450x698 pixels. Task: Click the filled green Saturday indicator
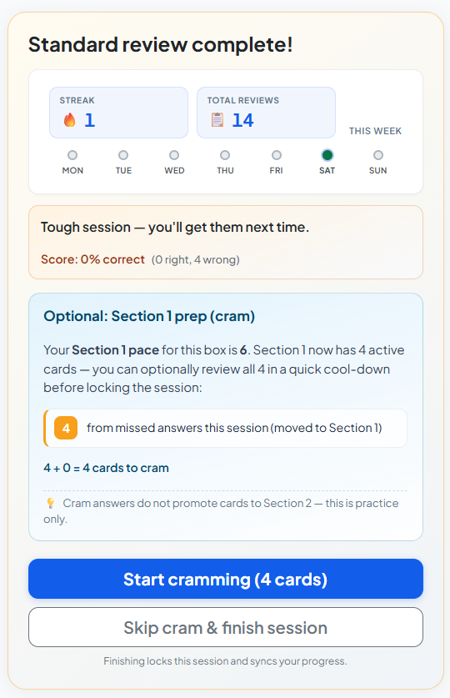(327, 155)
